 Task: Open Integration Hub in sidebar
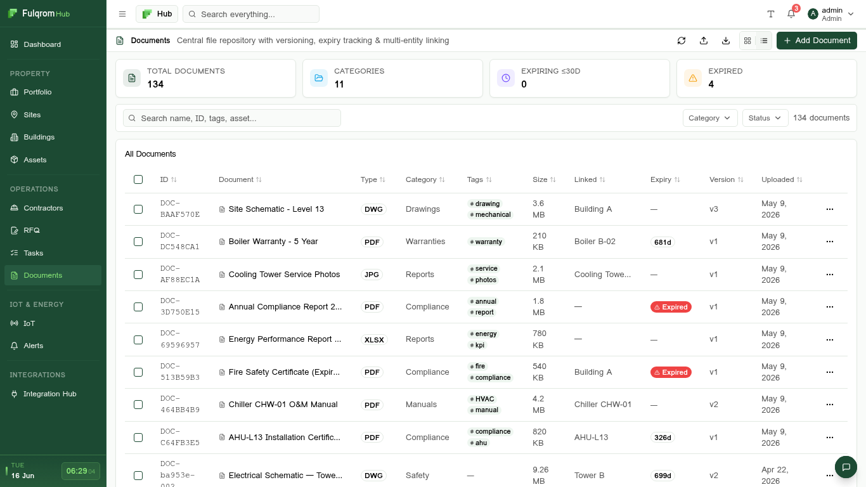point(53,394)
